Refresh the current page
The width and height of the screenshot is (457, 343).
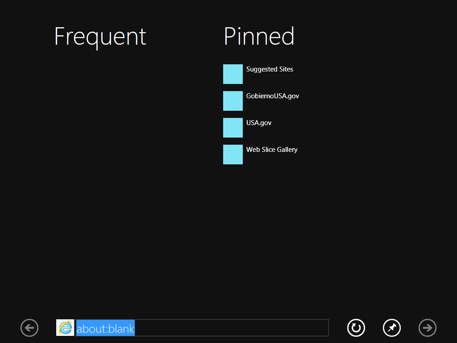[x=356, y=328]
